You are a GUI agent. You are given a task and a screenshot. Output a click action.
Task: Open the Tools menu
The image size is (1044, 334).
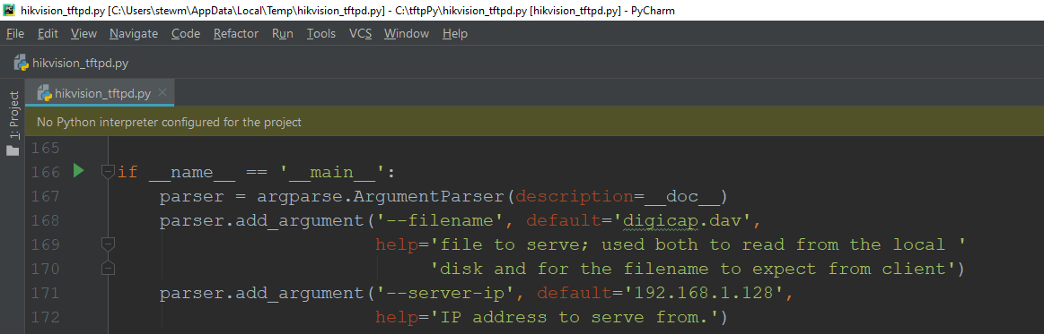pyautogui.click(x=321, y=33)
